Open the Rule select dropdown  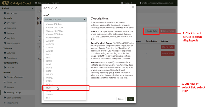click(65, 20)
